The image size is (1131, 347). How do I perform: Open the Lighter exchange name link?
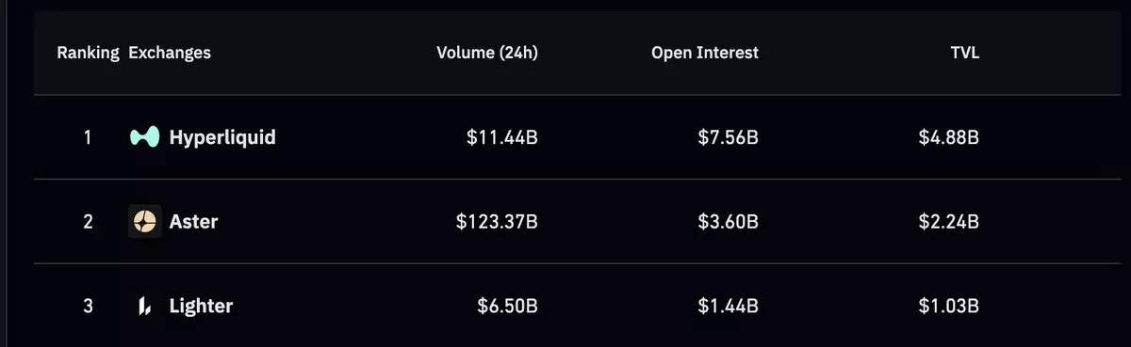click(x=201, y=306)
